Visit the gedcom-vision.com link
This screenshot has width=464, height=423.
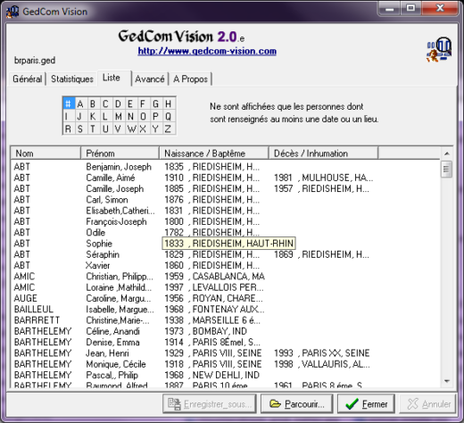pyautogui.click(x=207, y=51)
